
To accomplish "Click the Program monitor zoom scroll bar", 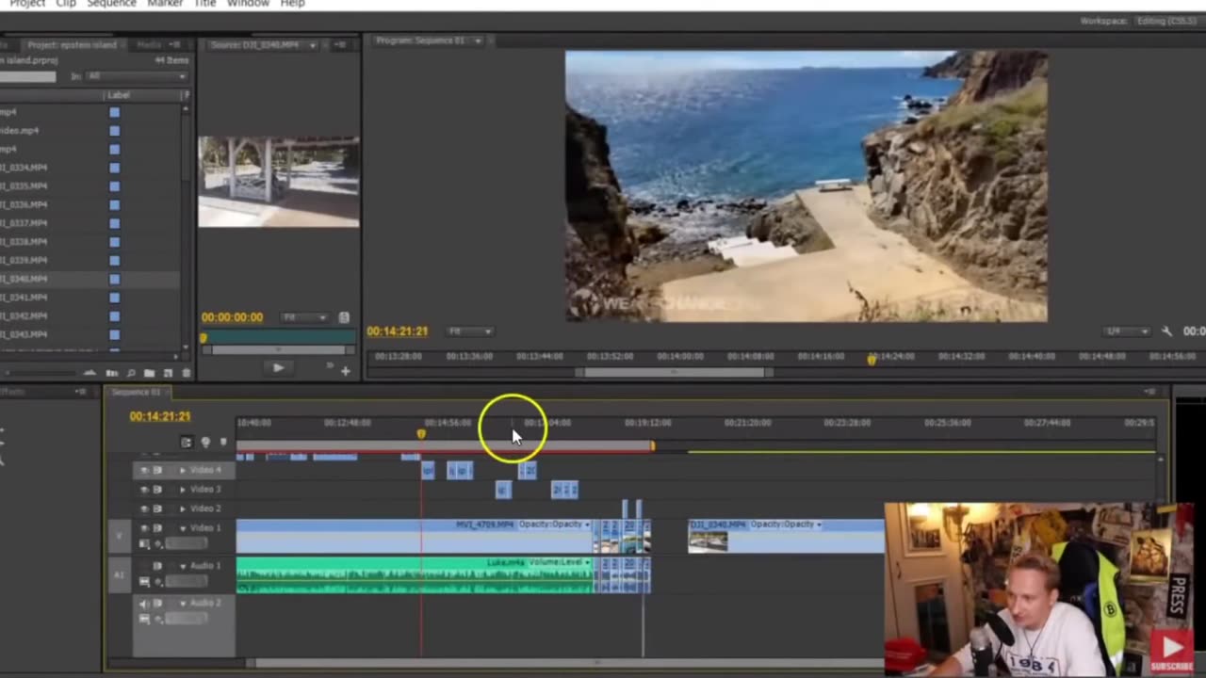I will coord(675,372).
